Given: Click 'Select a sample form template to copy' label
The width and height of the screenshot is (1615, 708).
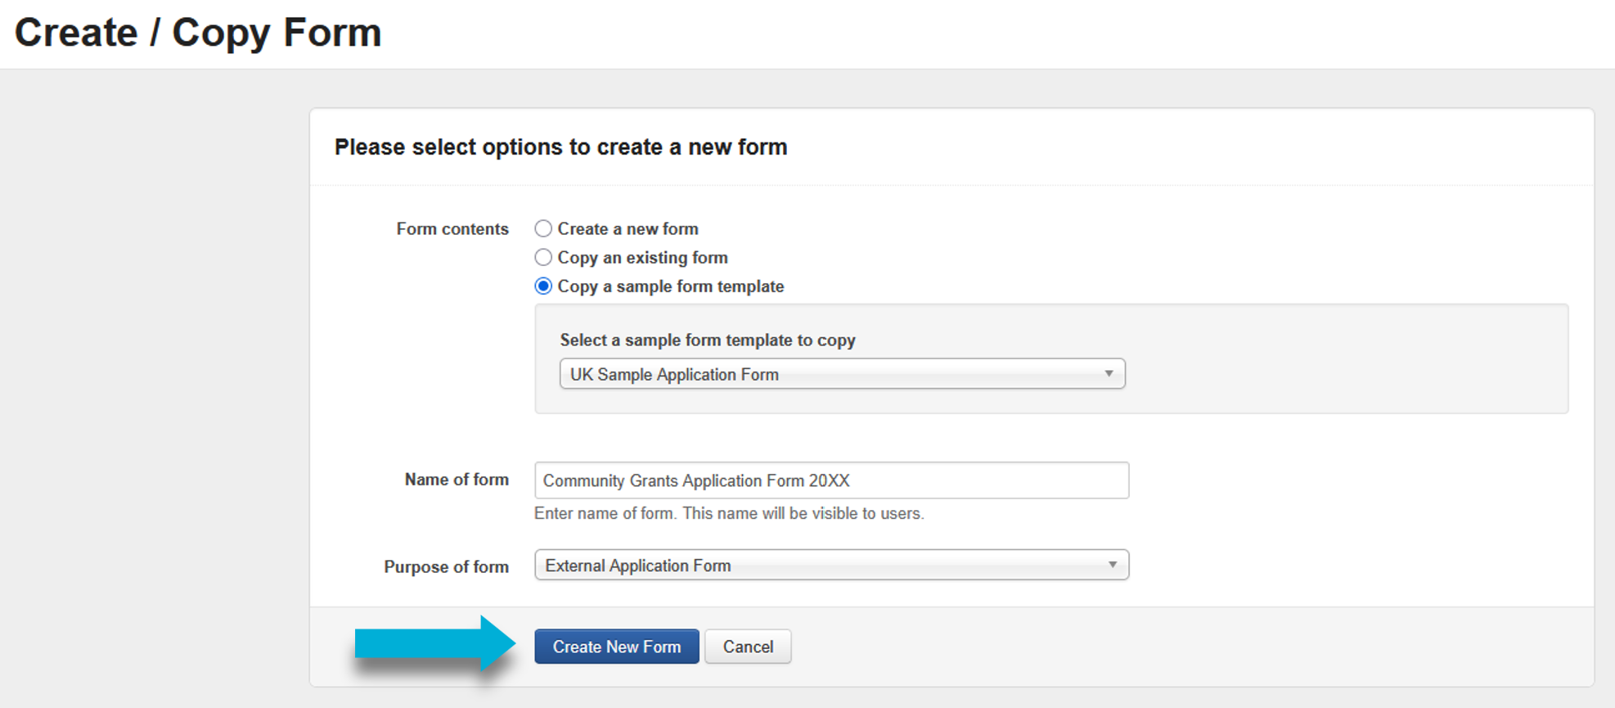Looking at the screenshot, I should click(x=708, y=340).
